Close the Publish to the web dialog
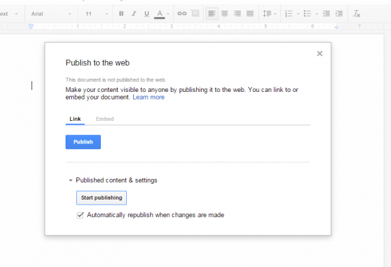The width and height of the screenshot is (391, 267). tap(320, 54)
